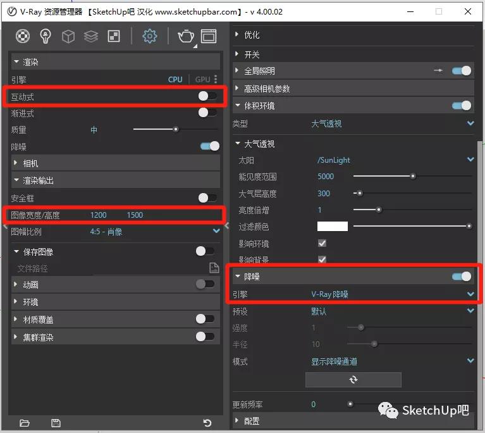This screenshot has width=485, height=433.
Task: Click the revert to default icon
Action: [x=207, y=423]
